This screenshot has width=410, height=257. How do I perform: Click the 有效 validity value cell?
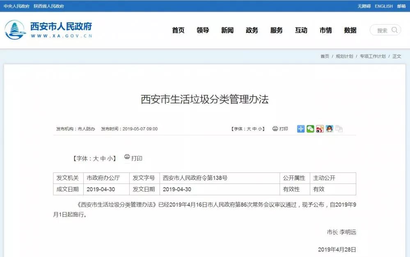pyautogui.click(x=333, y=189)
